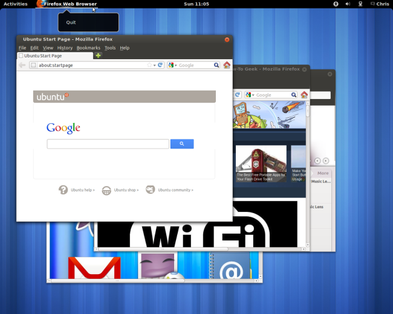The height and width of the screenshot is (314, 393).
Task: Open the Bookmarks menu in Firefox
Action: coord(88,48)
